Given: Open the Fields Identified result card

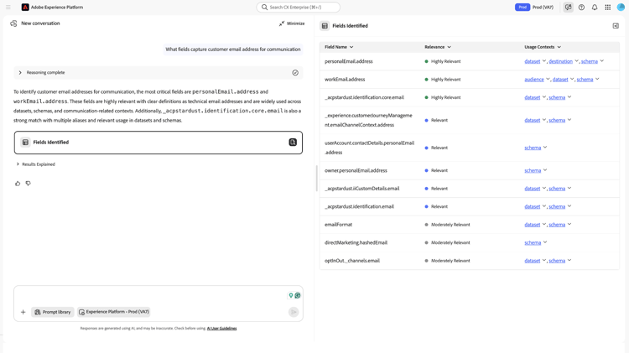Looking at the screenshot, I should [159, 143].
